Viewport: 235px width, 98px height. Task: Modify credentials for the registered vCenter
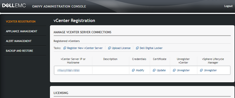click(x=140, y=70)
